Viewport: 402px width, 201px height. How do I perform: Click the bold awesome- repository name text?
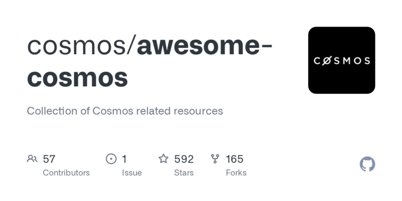click(x=205, y=46)
